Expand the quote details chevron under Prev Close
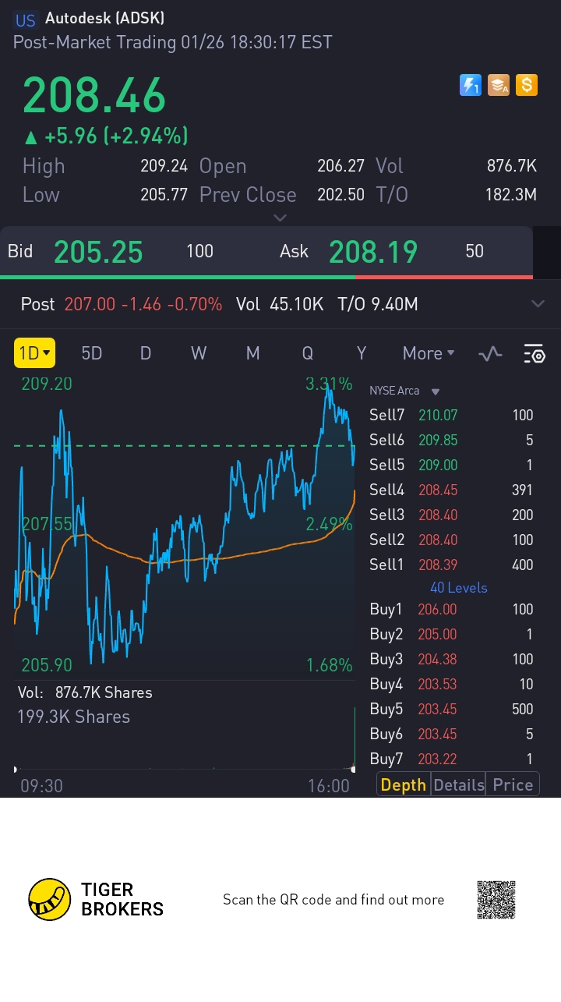The image size is (561, 1002). 280,218
